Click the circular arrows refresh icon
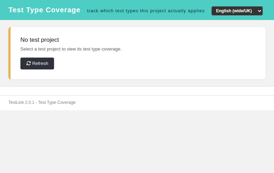274x173 pixels. coord(29,64)
